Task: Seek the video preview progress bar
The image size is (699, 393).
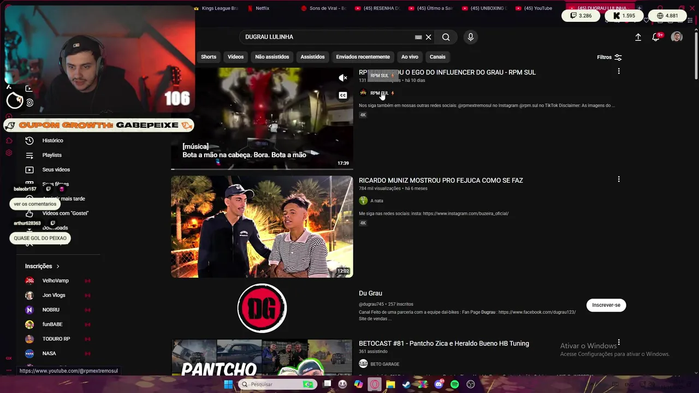Action: point(262,169)
